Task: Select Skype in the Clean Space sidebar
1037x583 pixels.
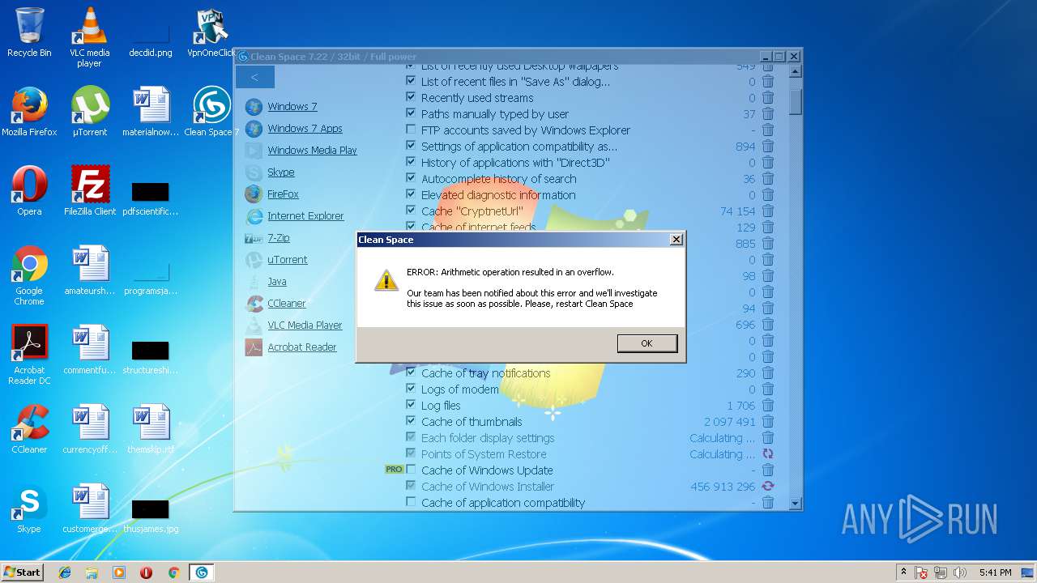Action: 281,172
